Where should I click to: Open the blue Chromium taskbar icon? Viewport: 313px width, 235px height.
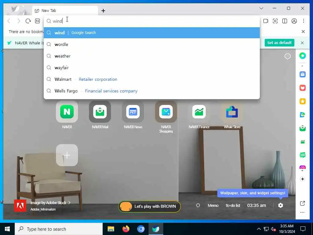pyautogui.click(x=141, y=229)
